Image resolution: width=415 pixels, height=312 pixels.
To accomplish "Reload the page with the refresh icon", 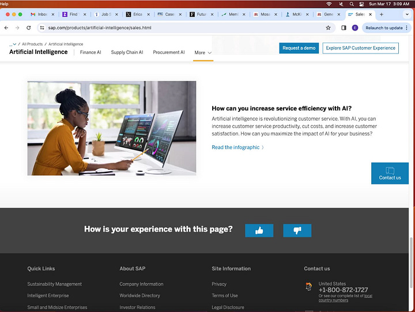I will click(x=29, y=28).
